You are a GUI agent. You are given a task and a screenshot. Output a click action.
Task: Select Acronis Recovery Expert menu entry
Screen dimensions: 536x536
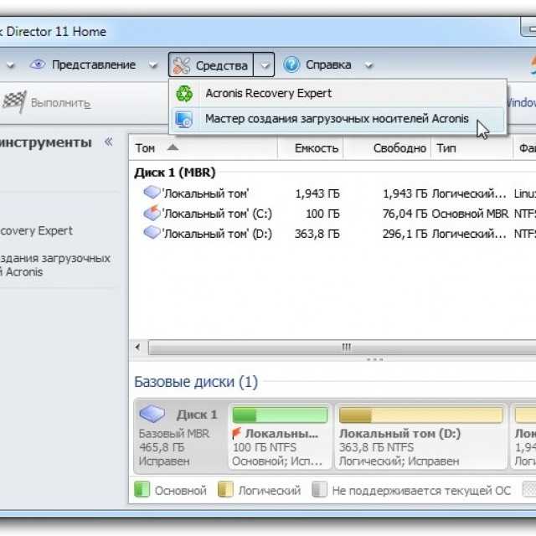(338, 93)
